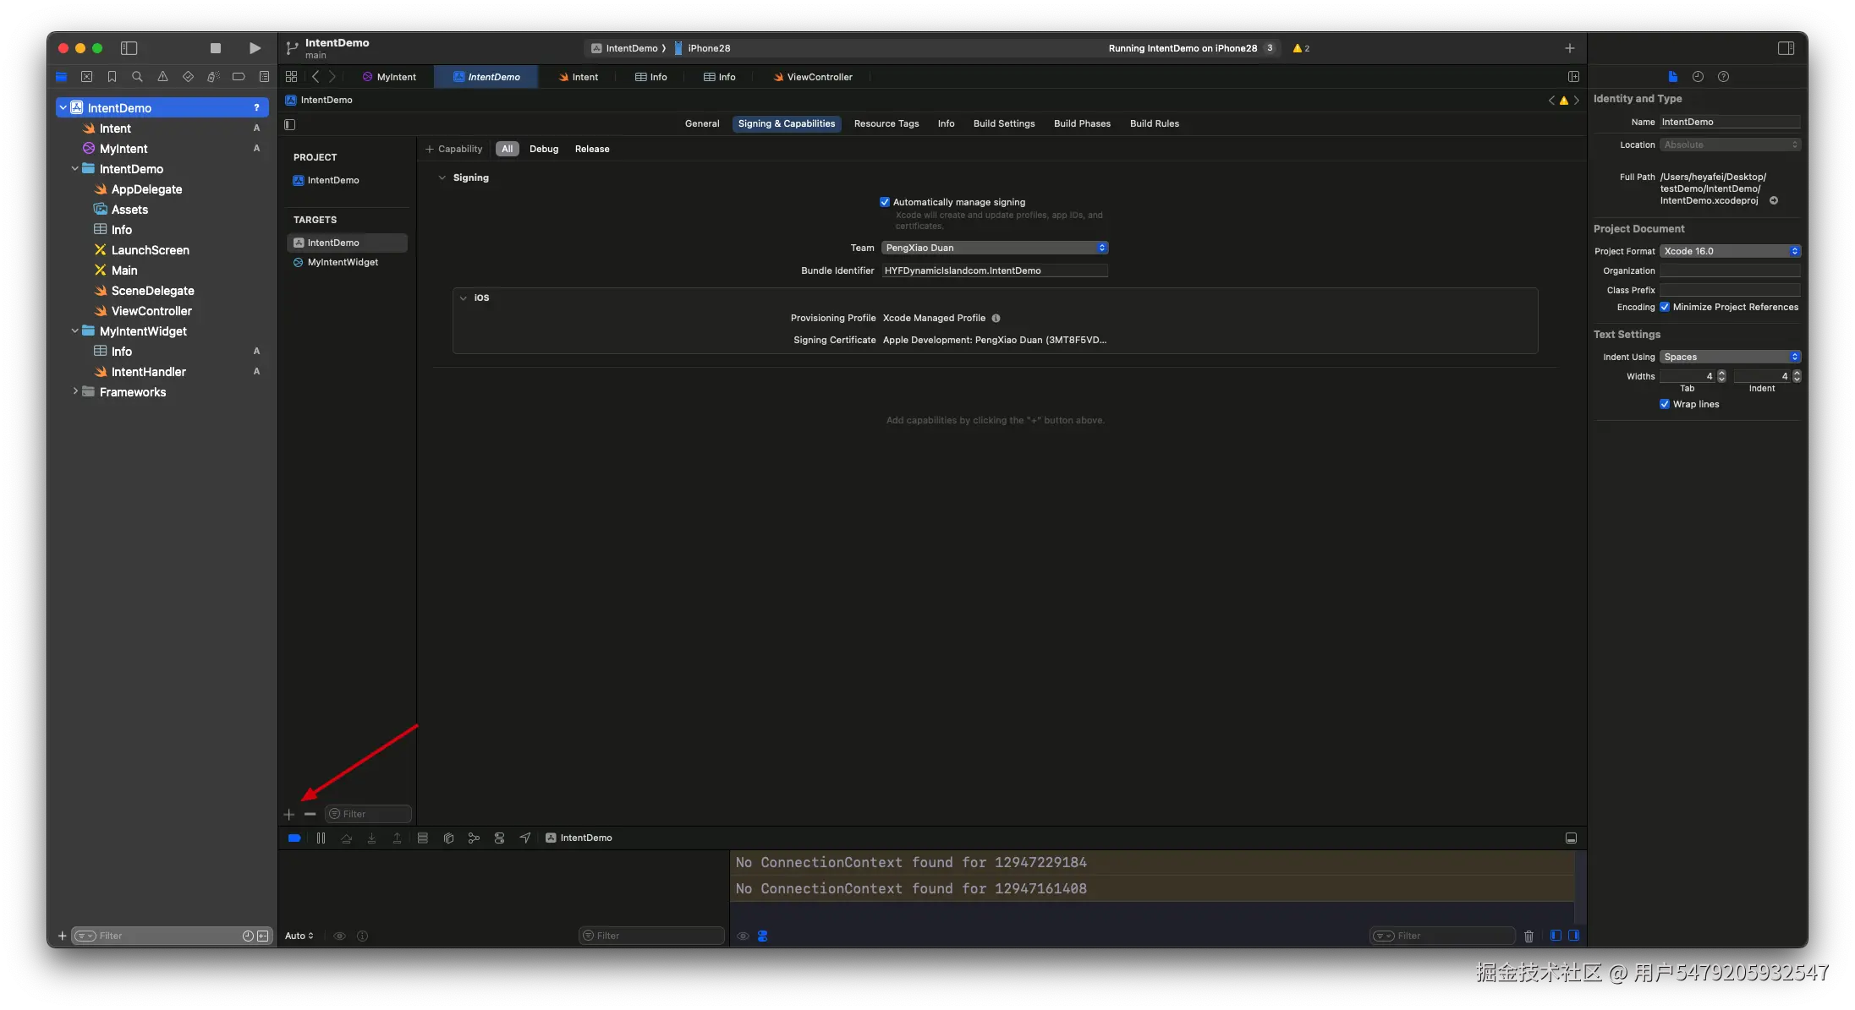Click the Stop button in toolbar
The width and height of the screenshot is (1855, 1010).
click(216, 48)
